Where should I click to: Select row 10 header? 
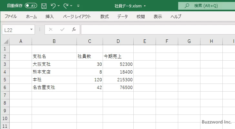[5, 118]
